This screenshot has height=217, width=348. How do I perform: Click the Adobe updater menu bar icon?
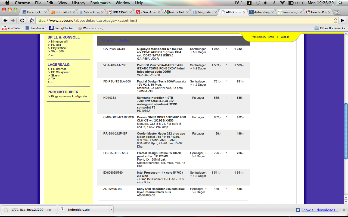[239, 3]
